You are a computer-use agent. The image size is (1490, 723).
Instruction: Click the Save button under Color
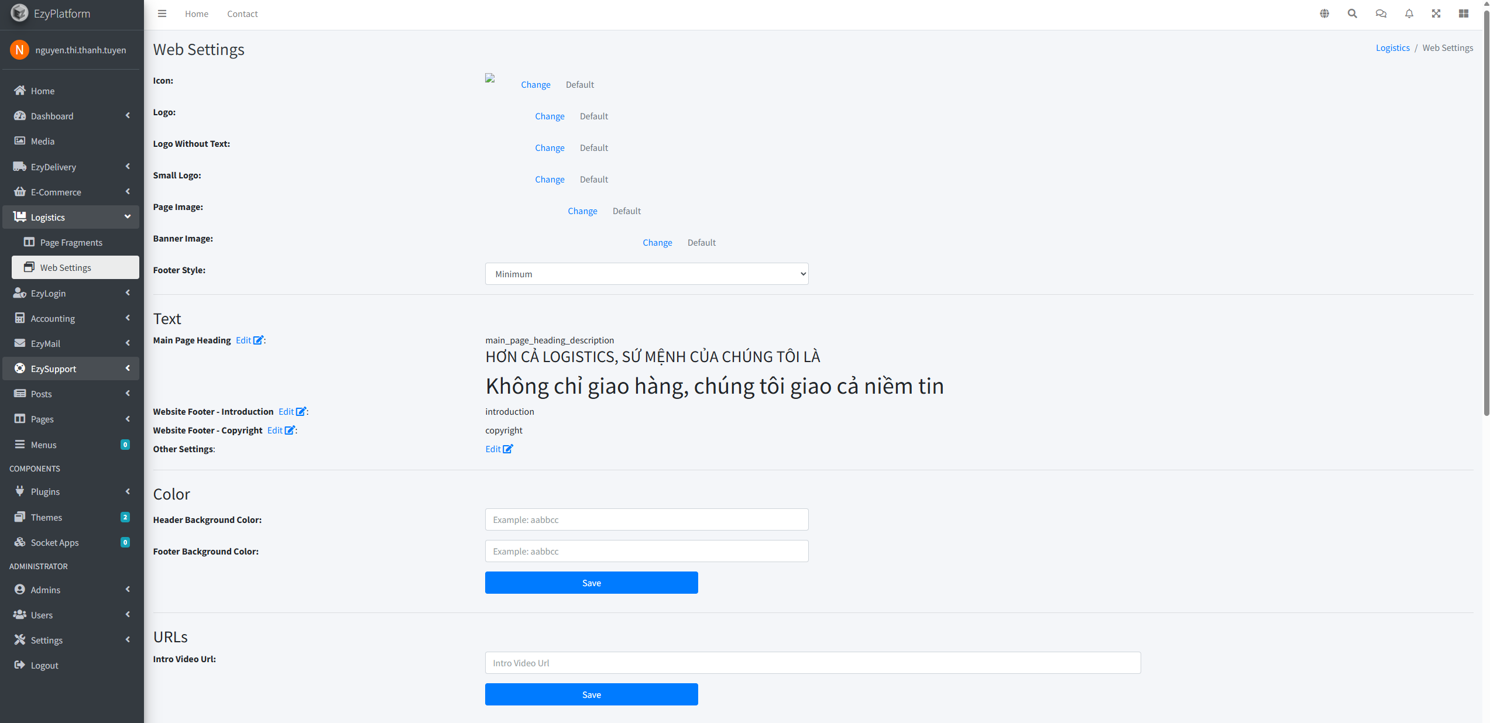tap(591, 583)
